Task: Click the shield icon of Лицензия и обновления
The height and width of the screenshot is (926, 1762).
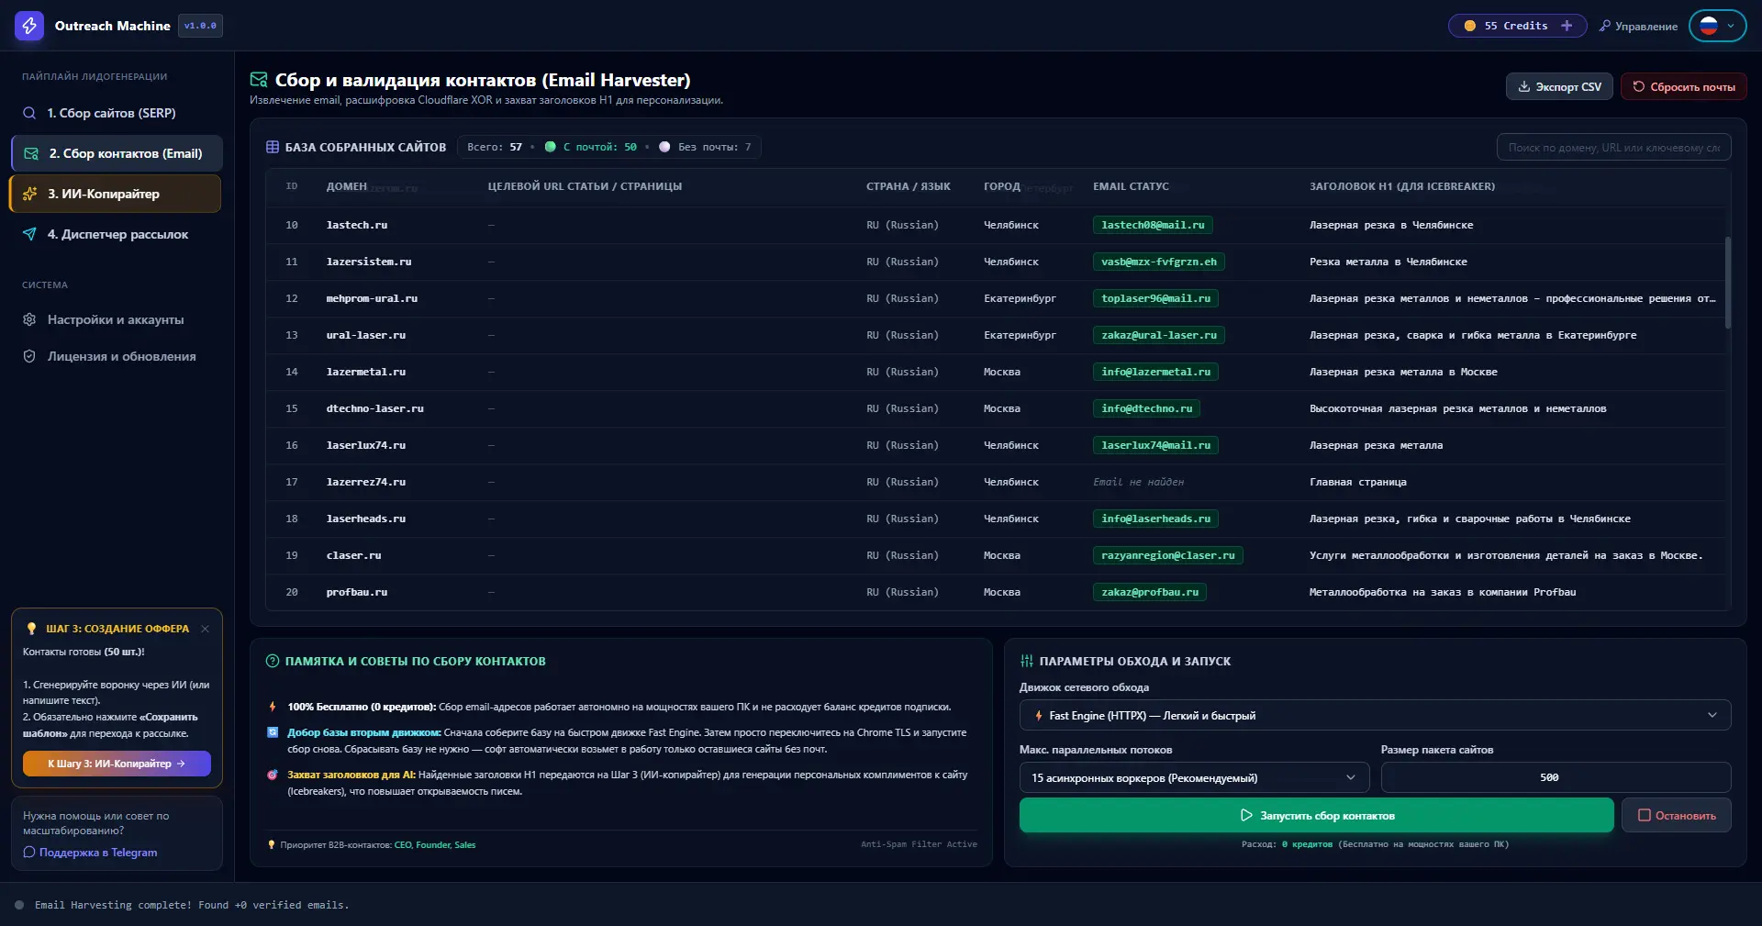Action: point(29,356)
